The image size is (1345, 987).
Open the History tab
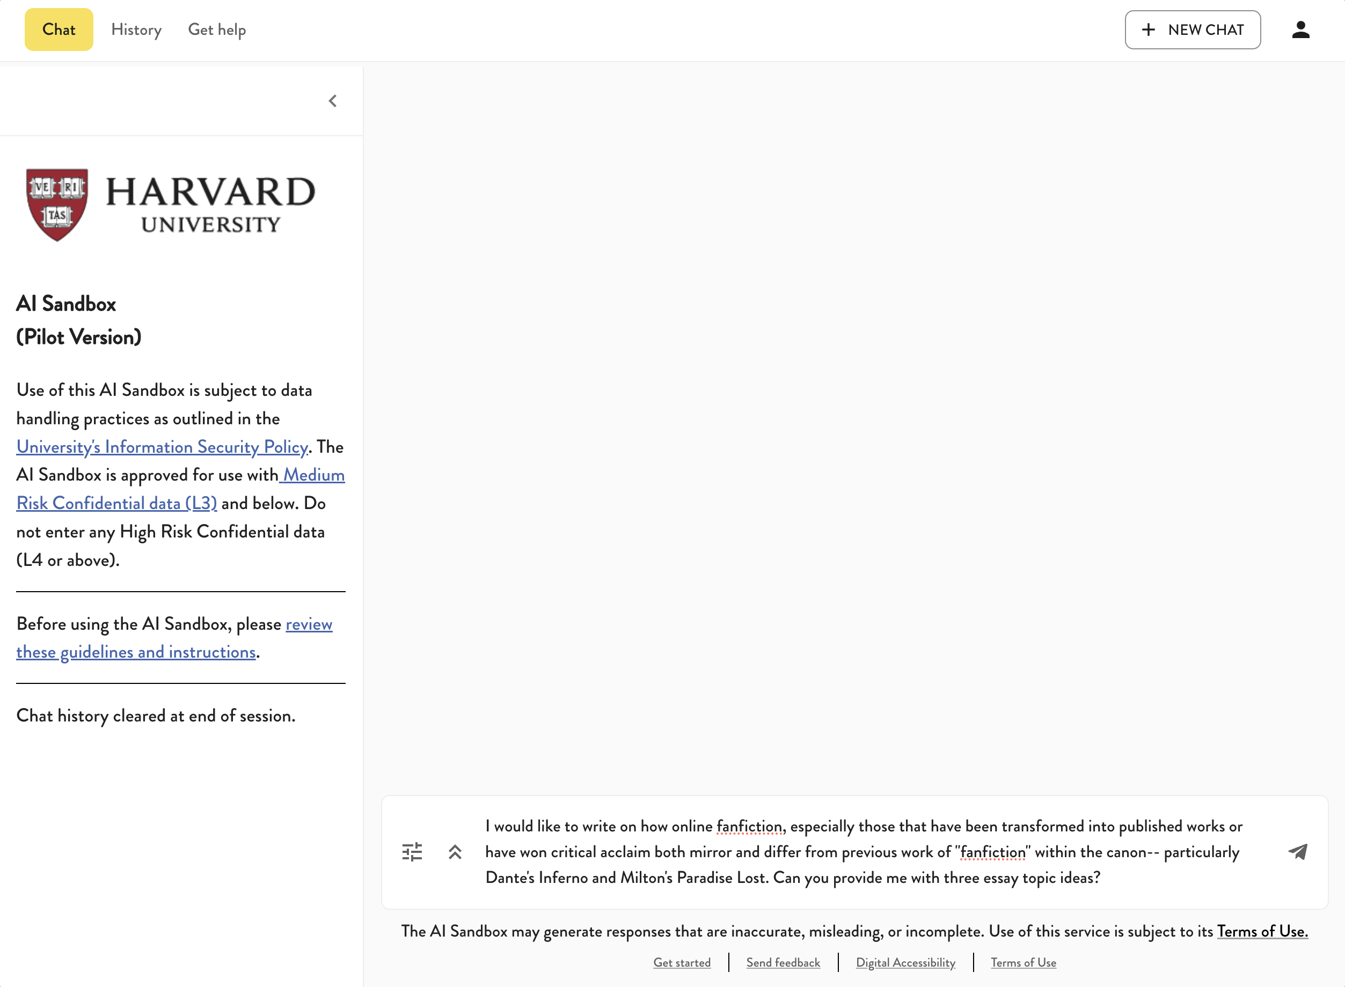(x=136, y=30)
